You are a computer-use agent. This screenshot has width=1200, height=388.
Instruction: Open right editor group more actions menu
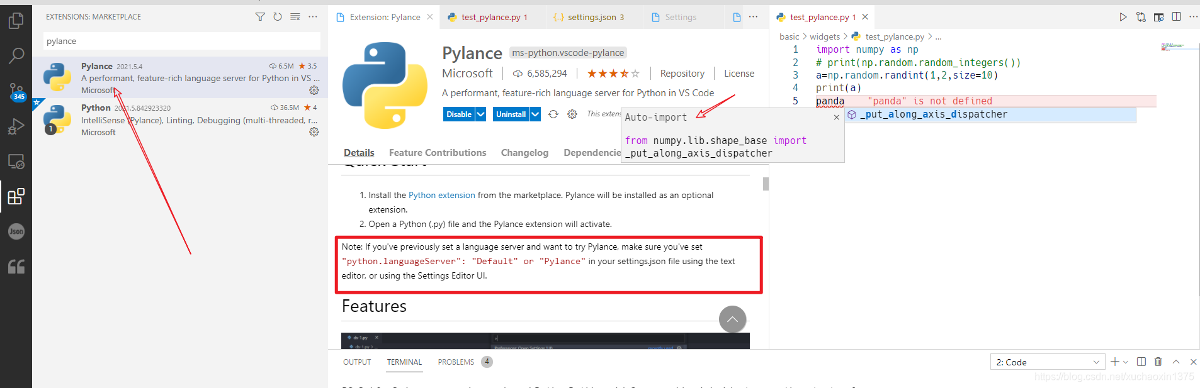pos(1193,17)
